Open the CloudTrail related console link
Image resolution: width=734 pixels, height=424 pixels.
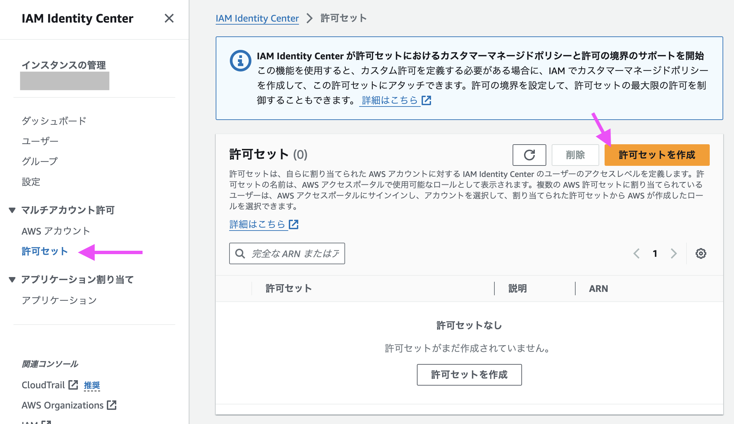tap(43, 385)
